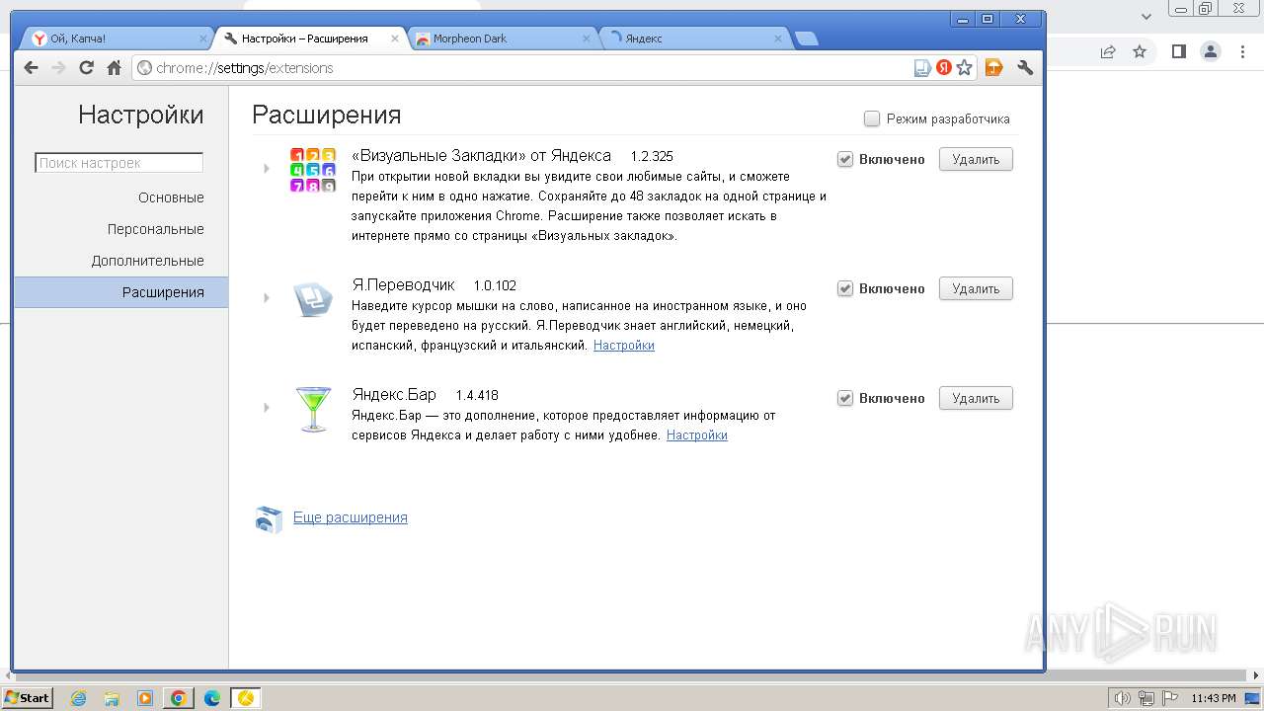
Task: Click the Yandex.Bar cocktail glass icon
Action: (313, 408)
